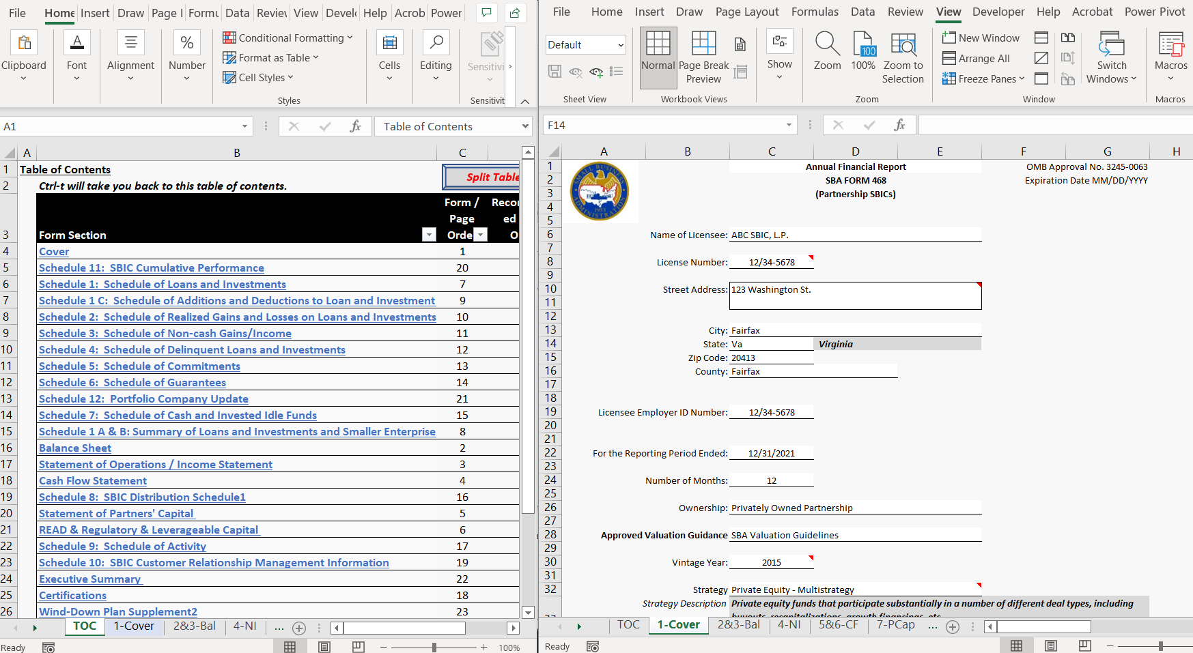The image size is (1193, 653).
Task: Toggle Page Break view in right status bar
Action: point(1084,645)
